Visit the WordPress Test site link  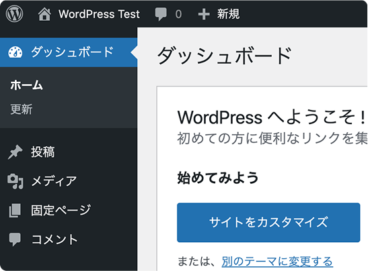99,14
